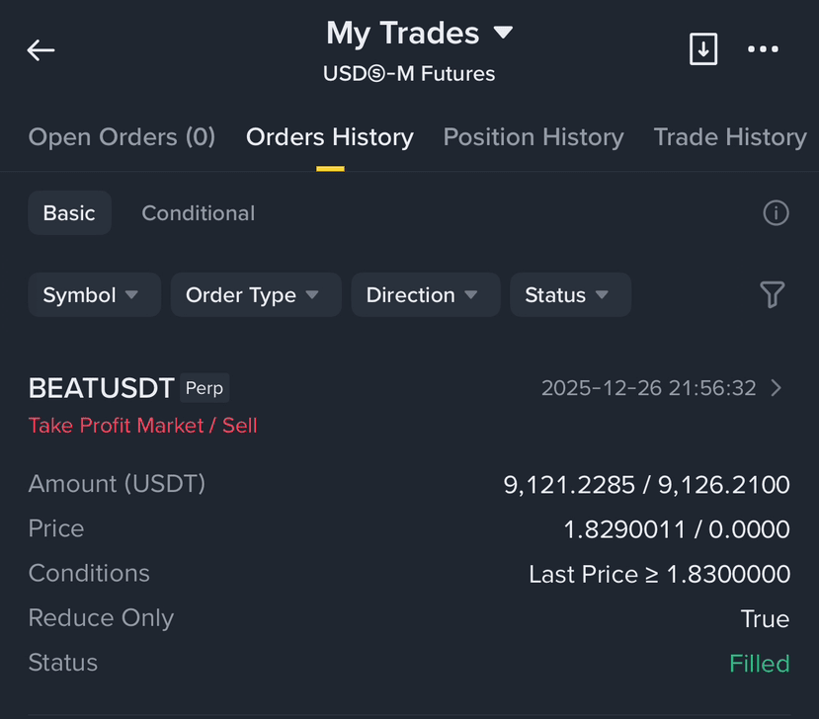819x719 pixels.
Task: Select the Orders History tab
Action: click(330, 137)
